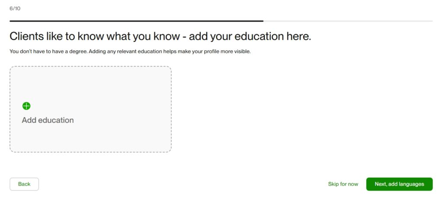Image resolution: width=443 pixels, height=201 pixels.
Task: Click the filled part of the progress bar
Action: pos(136,21)
